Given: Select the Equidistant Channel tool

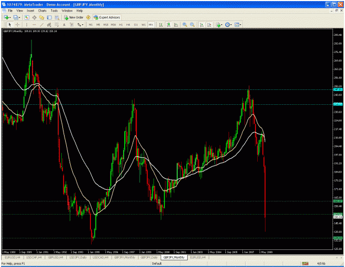Looking at the screenshot, I should pyautogui.click(x=49, y=25).
